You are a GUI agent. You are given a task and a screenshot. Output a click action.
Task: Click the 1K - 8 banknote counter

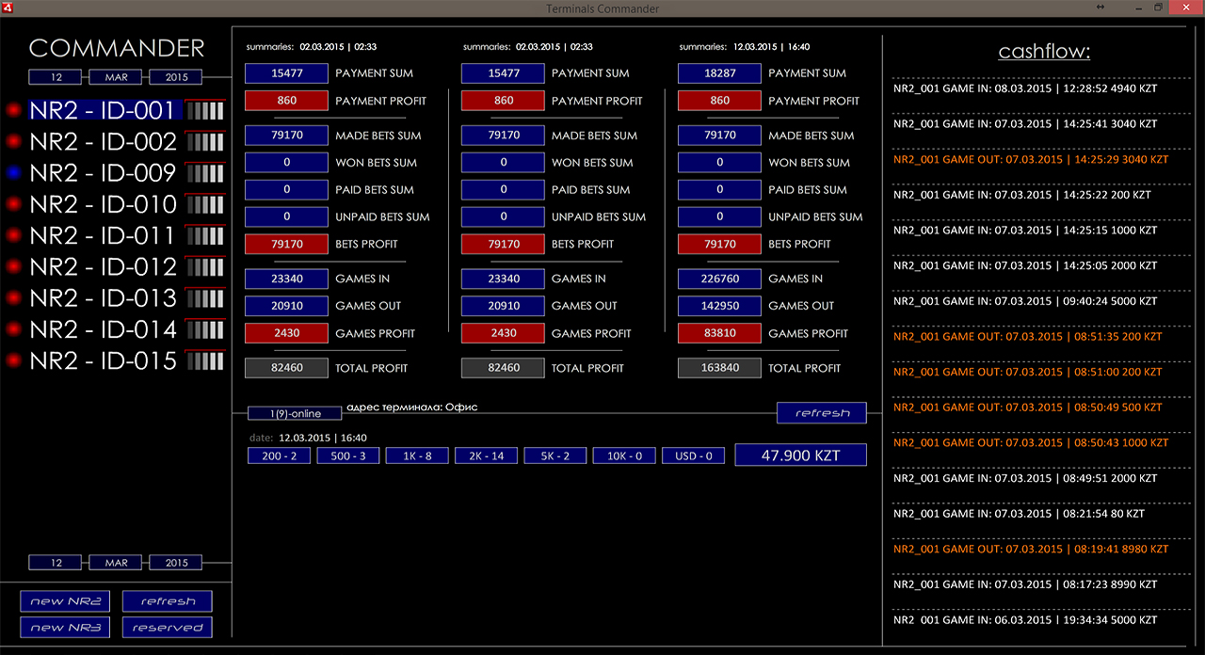tap(417, 455)
